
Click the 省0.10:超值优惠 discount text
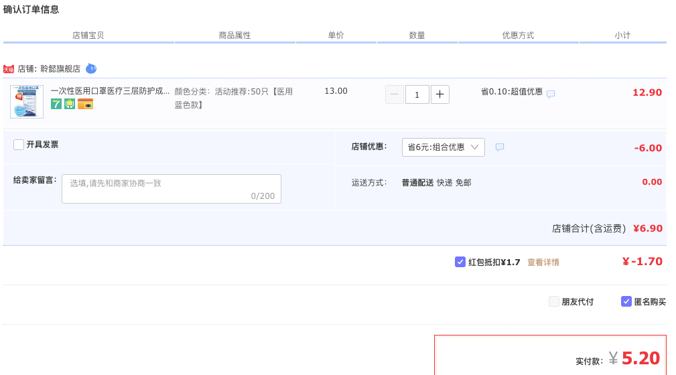click(512, 91)
